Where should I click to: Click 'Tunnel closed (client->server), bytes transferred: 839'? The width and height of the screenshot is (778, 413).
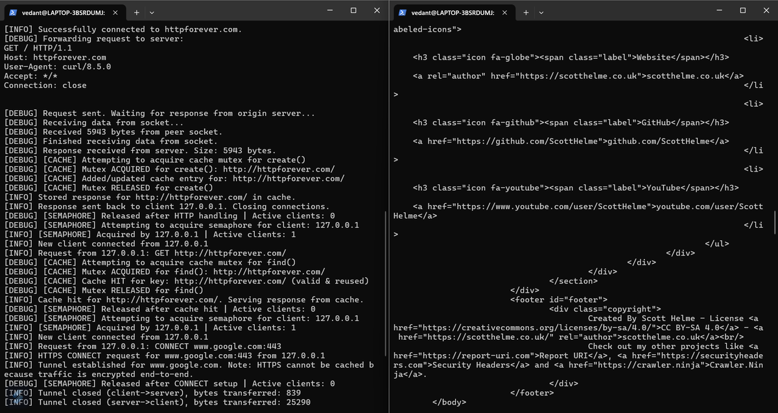click(152, 393)
